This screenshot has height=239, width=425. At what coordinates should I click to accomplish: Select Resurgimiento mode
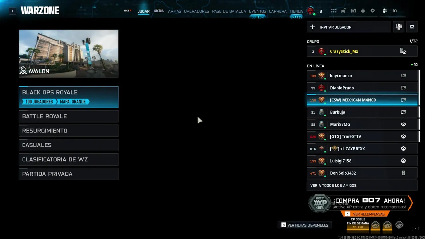pos(68,131)
